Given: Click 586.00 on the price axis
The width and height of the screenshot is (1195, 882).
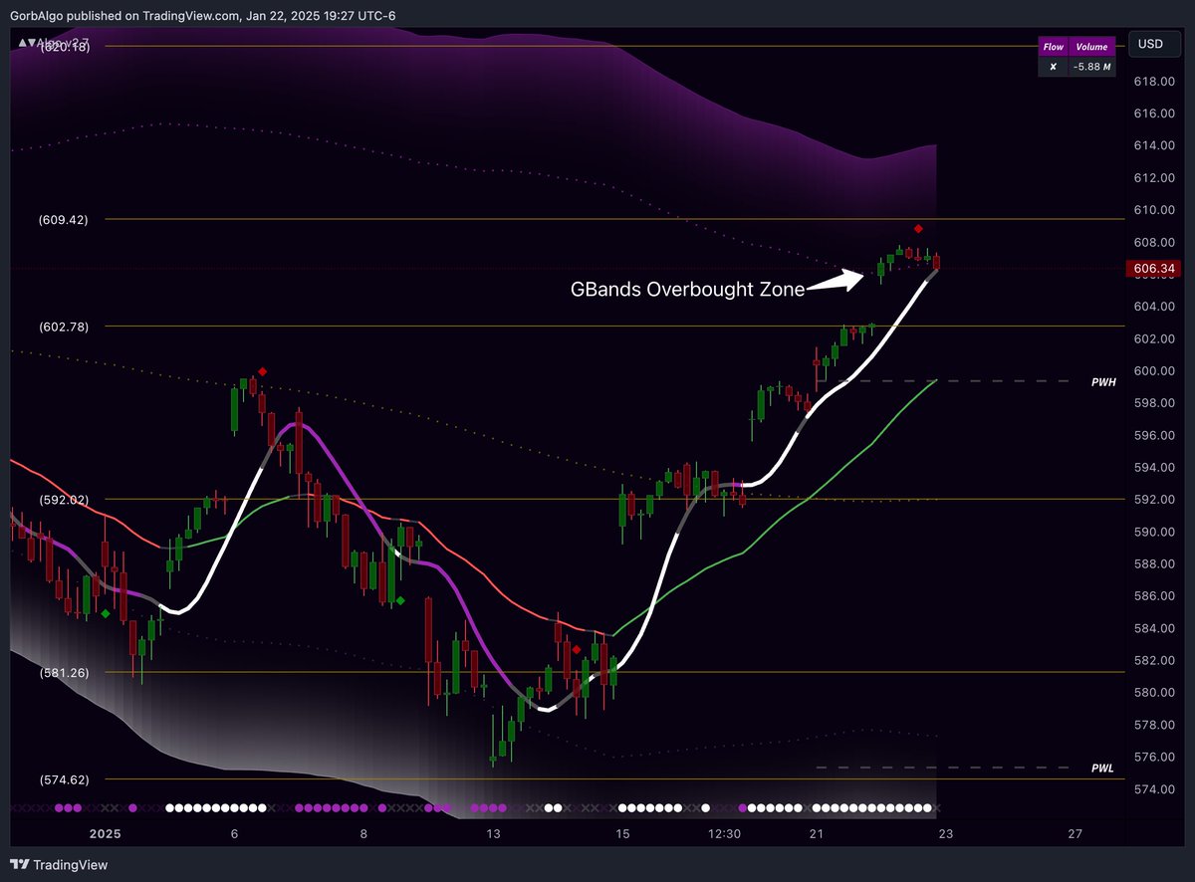Looking at the screenshot, I should point(1156,596).
